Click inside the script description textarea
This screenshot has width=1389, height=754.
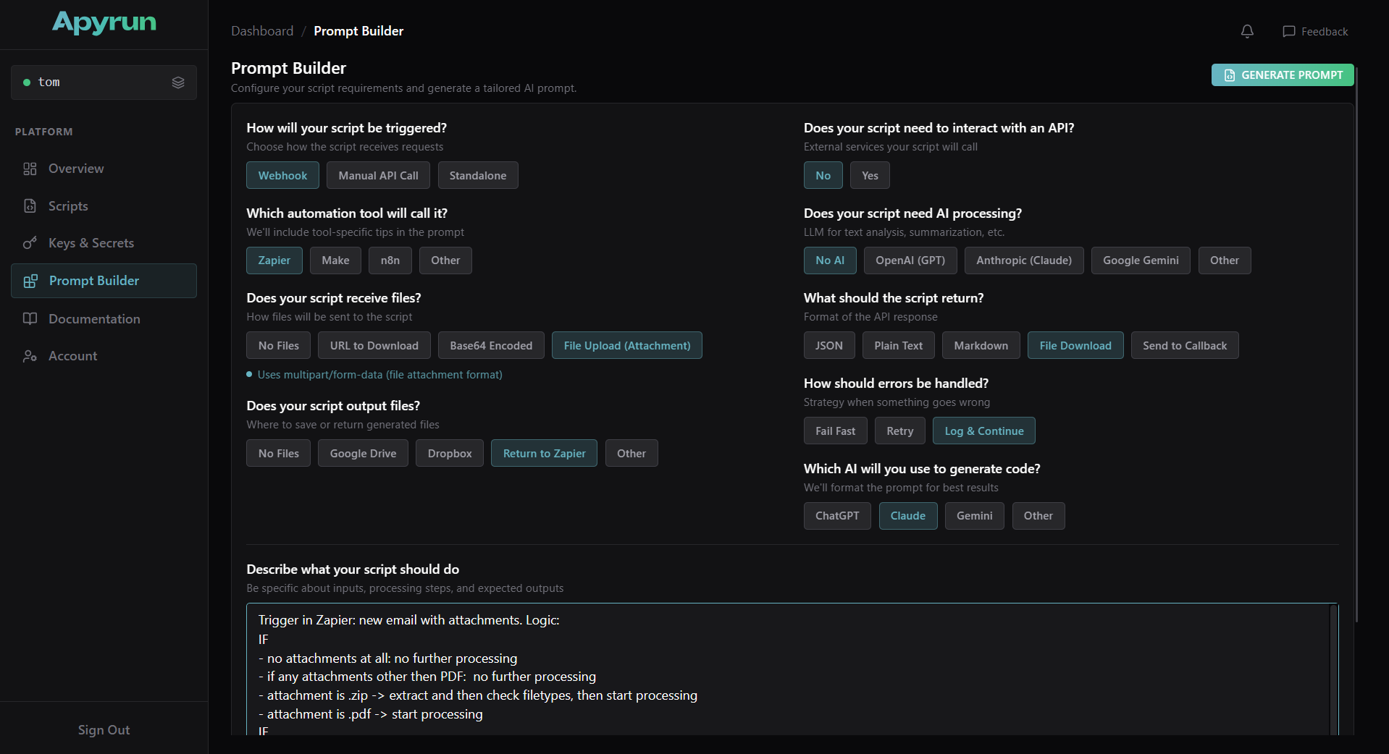(x=789, y=673)
